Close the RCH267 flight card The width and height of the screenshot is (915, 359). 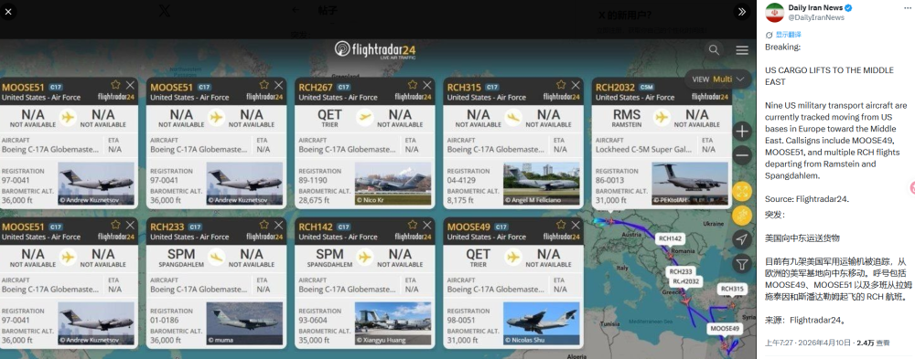[x=426, y=85]
